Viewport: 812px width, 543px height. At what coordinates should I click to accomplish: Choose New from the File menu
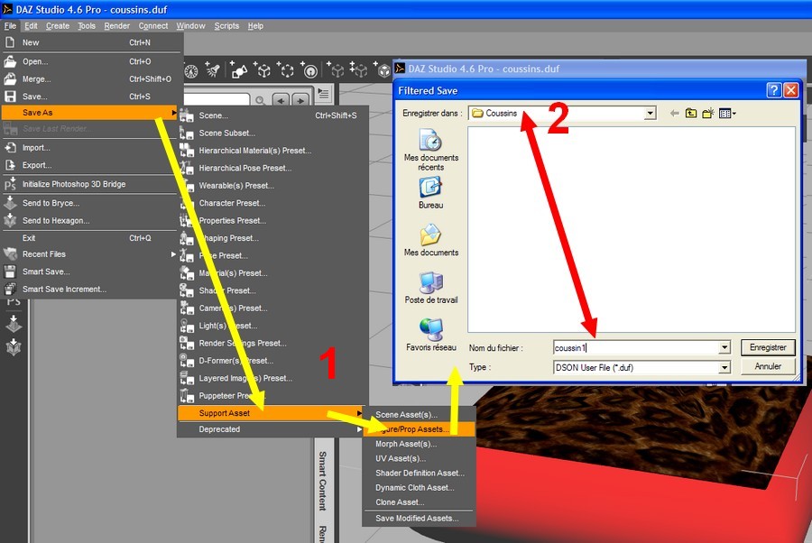pos(92,42)
